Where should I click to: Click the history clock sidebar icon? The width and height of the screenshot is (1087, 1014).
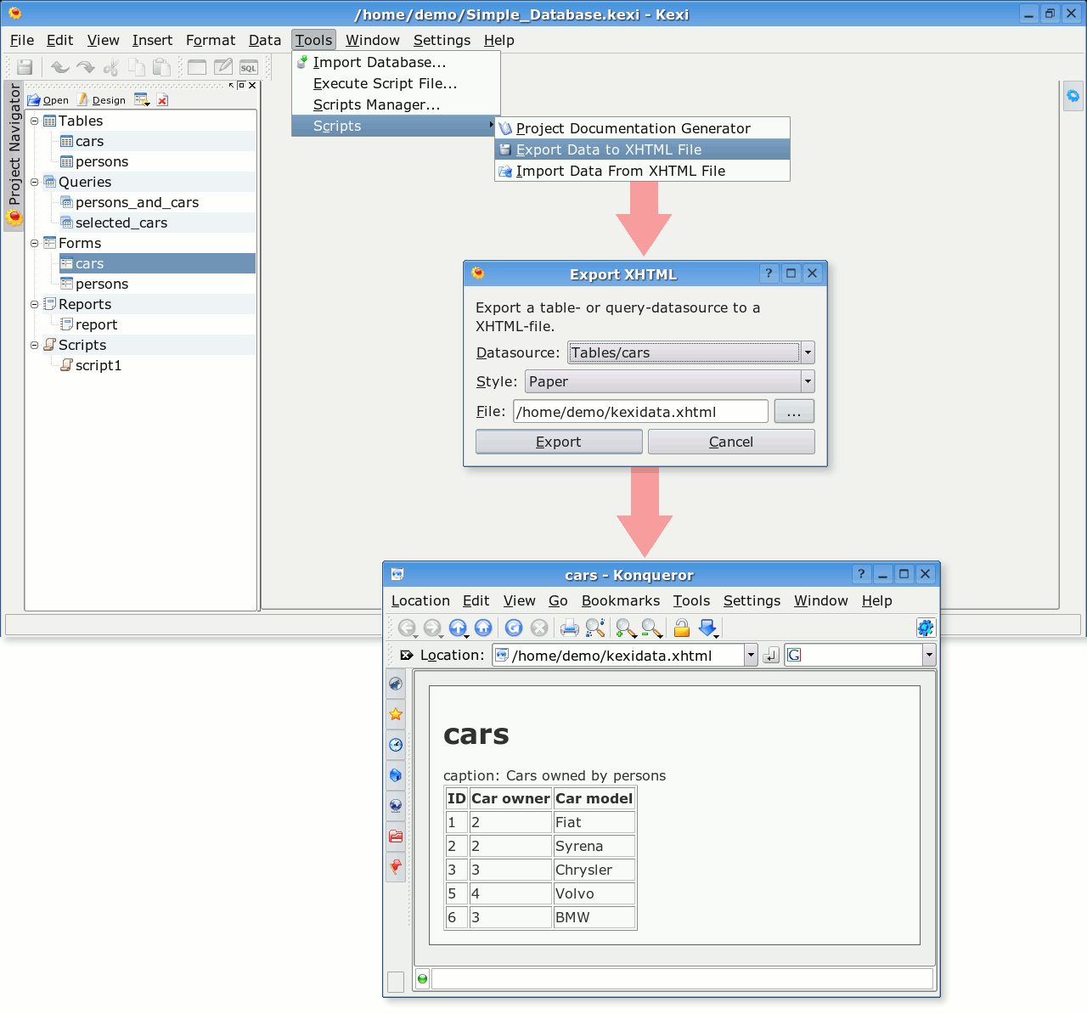(396, 745)
